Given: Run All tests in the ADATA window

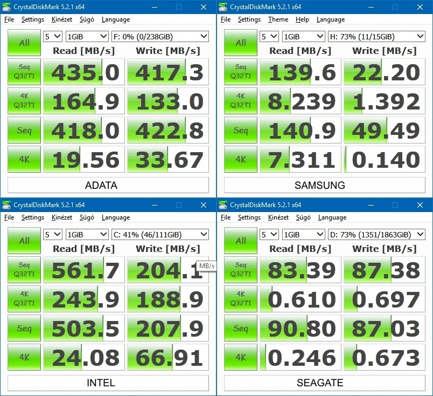Looking at the screenshot, I should tap(24, 43).
